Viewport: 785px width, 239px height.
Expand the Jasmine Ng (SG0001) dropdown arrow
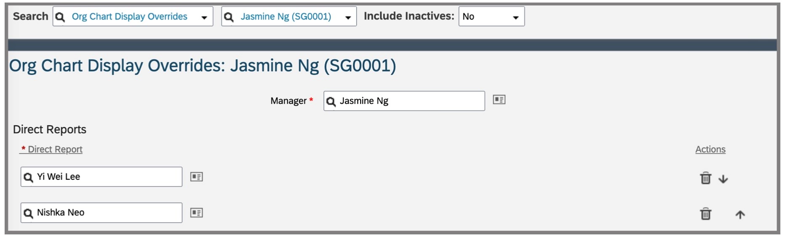[348, 18]
